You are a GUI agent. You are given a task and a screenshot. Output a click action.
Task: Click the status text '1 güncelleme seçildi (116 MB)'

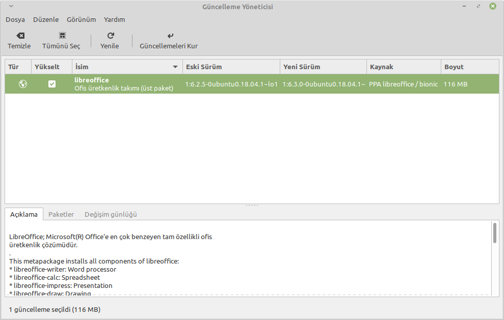(x=55, y=310)
